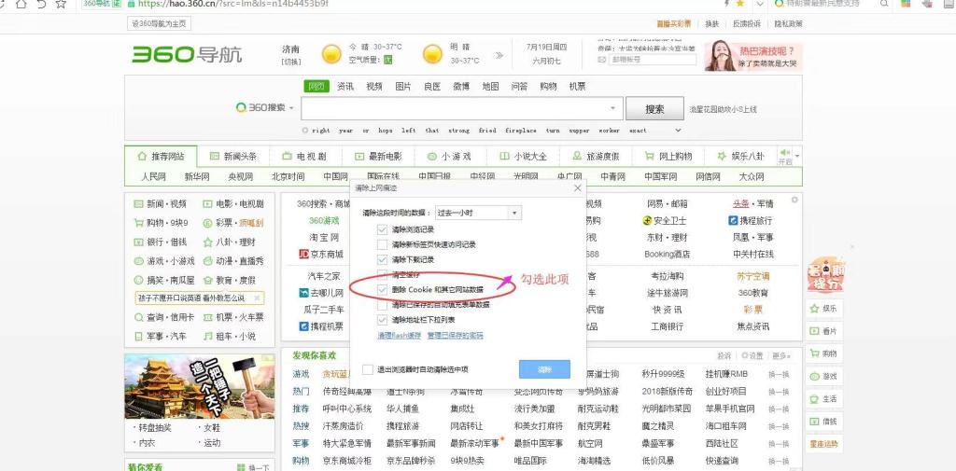The width and height of the screenshot is (956, 471).
Task: Click the undo-close-tab arrow icon in toolbar
Action: (40, 4)
